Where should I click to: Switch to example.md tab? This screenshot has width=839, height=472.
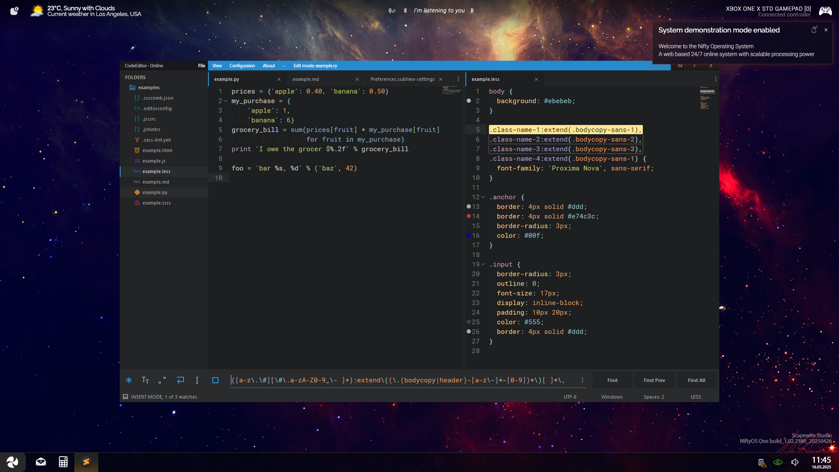pos(306,79)
